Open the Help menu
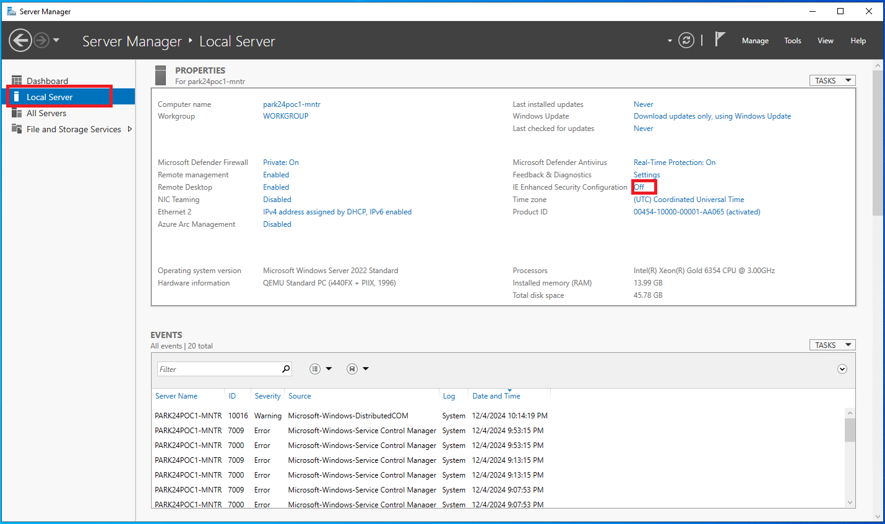This screenshot has height=524, width=885. [x=858, y=41]
